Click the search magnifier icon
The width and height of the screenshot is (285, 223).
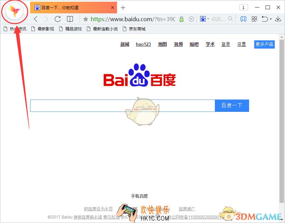pos(231,19)
